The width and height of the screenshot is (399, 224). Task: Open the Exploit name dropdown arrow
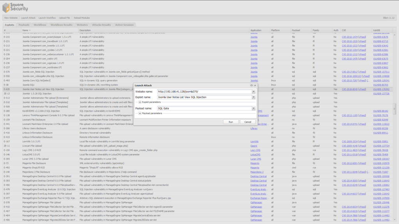[253, 97]
